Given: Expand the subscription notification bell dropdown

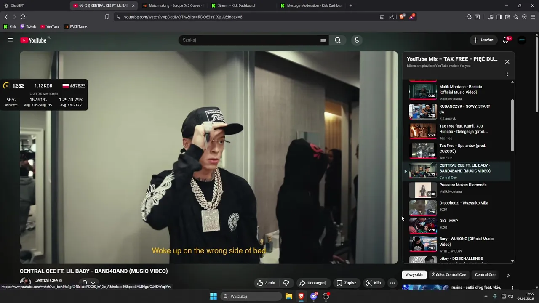Looking at the screenshot, I should pyautogui.click(x=89, y=283).
